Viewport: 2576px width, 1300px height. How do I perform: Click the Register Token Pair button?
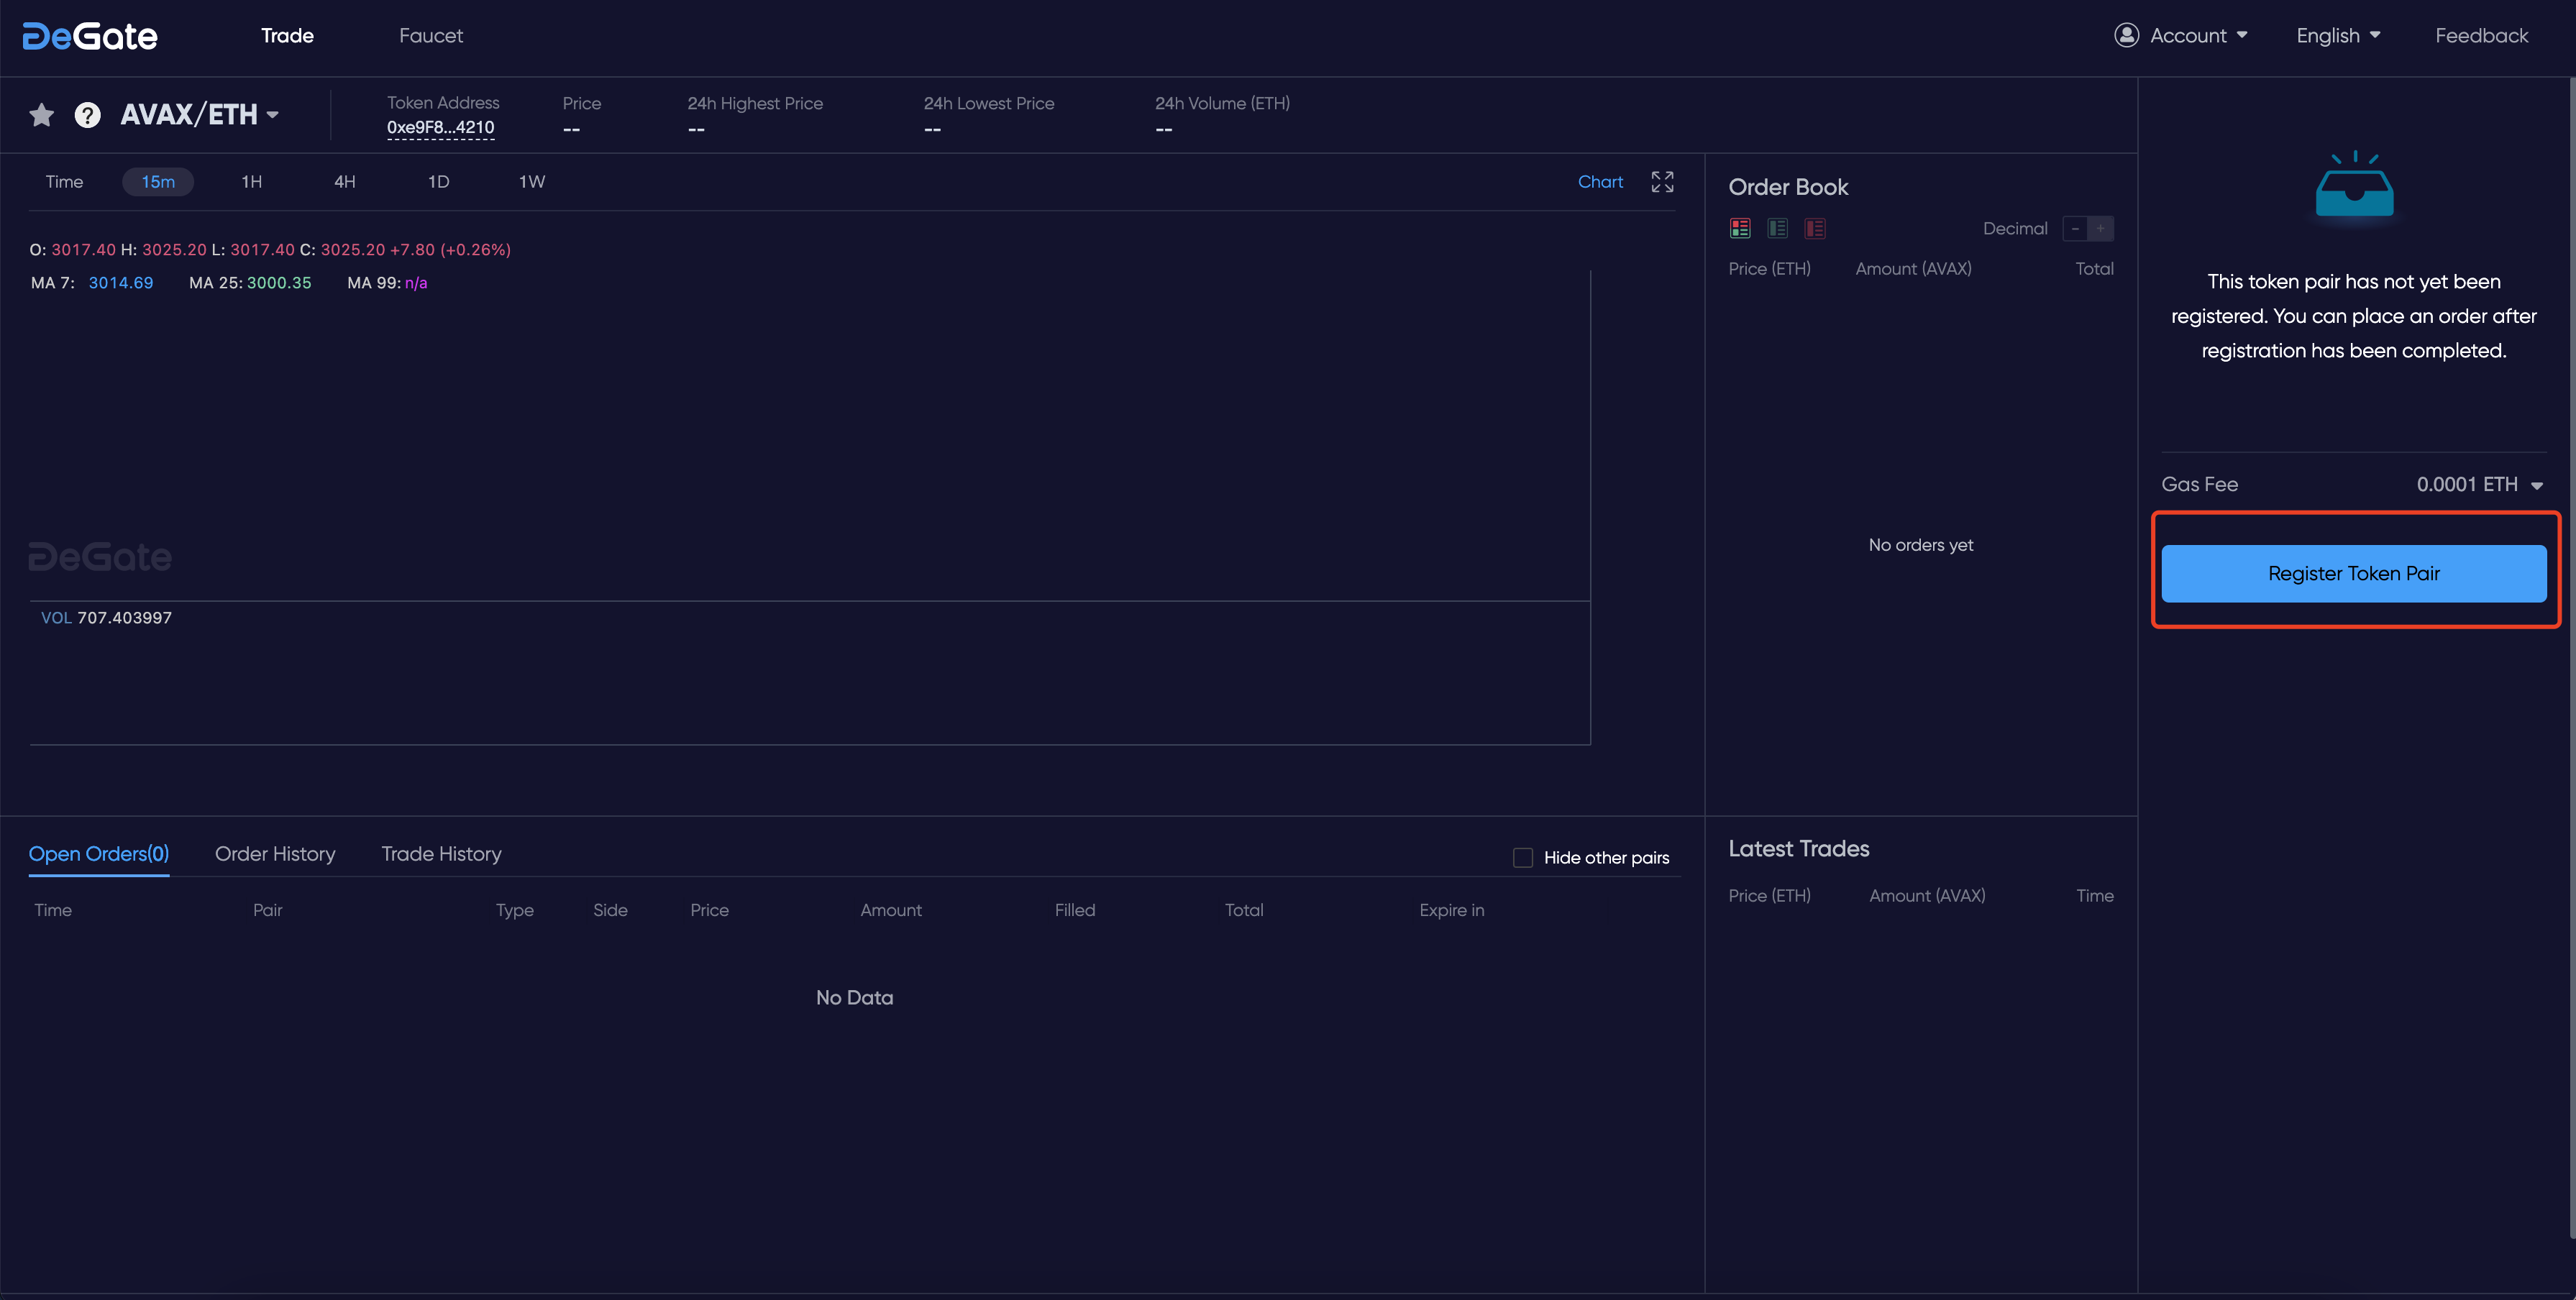(2354, 573)
